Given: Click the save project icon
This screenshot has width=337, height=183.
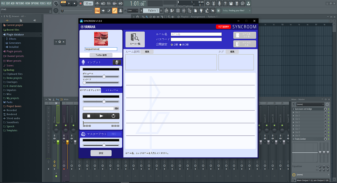Looking at the screenshot, I should (x=231, y=3).
